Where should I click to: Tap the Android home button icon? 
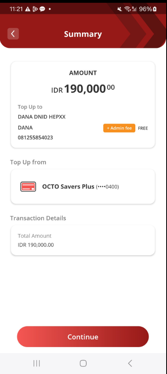click(x=83, y=363)
